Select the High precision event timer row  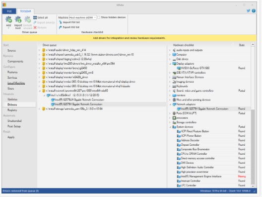(x=209, y=172)
